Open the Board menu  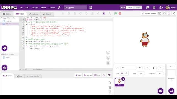[43, 7]
